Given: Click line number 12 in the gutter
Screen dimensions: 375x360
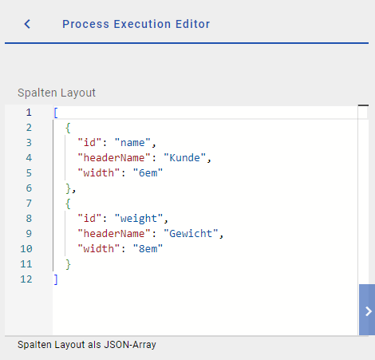Looking at the screenshot, I should tap(26, 279).
